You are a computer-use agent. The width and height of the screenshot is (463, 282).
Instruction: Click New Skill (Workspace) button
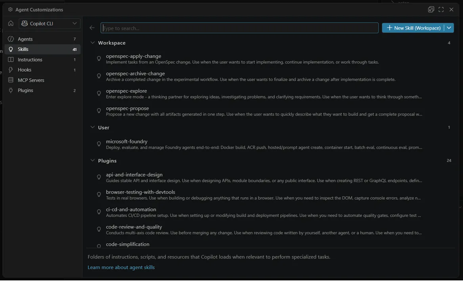click(413, 28)
